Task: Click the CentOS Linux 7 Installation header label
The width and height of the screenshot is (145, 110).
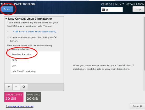Action: 122,4
